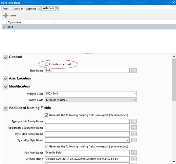The width and height of the screenshot is (176, 164).
Task: Click ellipsis button for Typographic Subfamily Name
Action: (134, 128)
